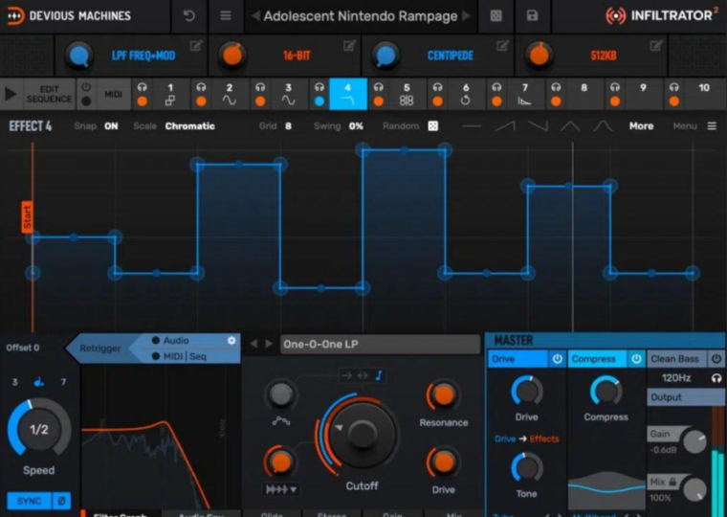The height and width of the screenshot is (517, 727).
Task: Click the save preset floppy disk icon
Action: (532, 16)
